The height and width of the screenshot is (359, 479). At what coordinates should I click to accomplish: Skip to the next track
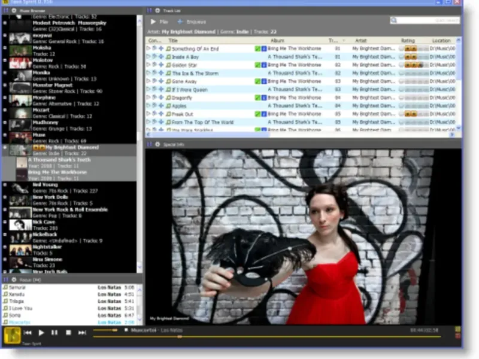[82, 333]
